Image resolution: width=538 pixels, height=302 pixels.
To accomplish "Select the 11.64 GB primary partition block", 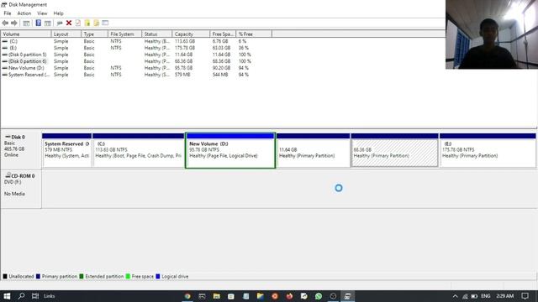I will (314, 150).
